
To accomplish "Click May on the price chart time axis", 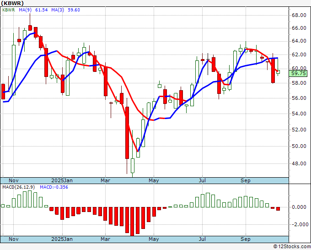I will coord(154,180).
